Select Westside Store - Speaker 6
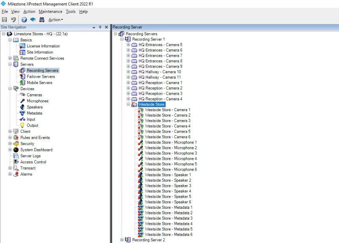 click(x=168, y=202)
